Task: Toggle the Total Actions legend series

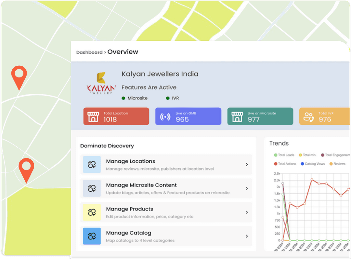Action: pos(285,164)
